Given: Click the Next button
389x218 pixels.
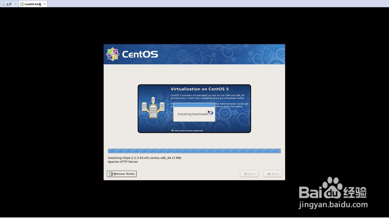Looking at the screenshot, I should (273, 174).
